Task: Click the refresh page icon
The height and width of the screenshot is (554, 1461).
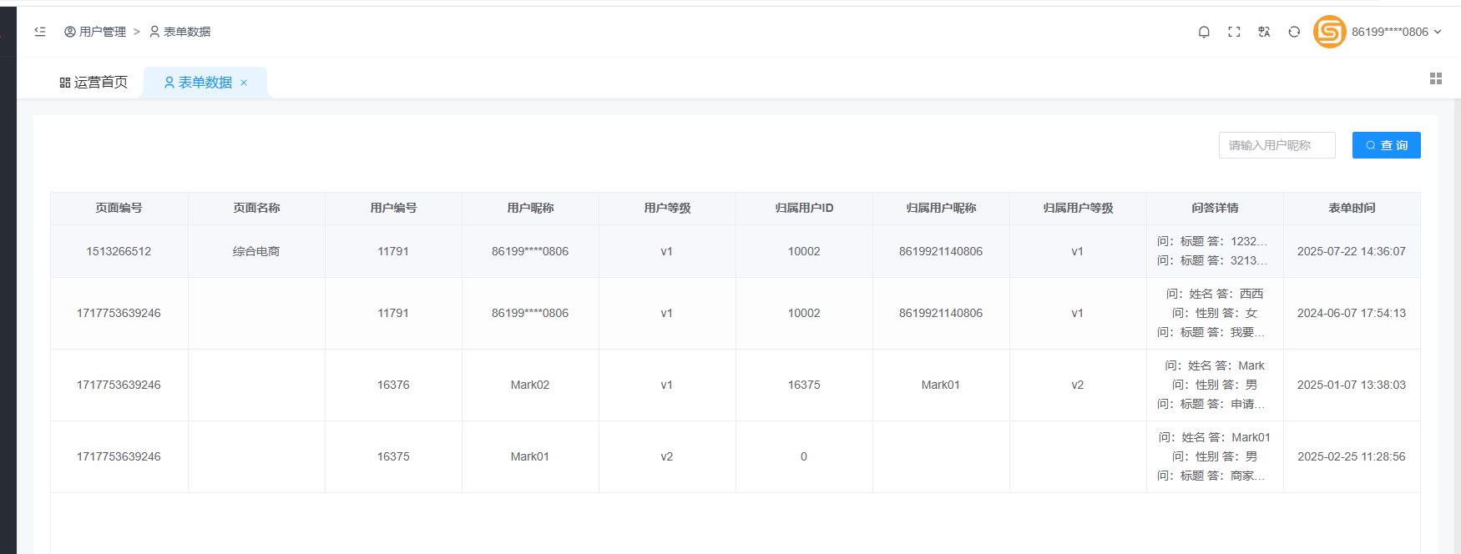Action: (1294, 32)
